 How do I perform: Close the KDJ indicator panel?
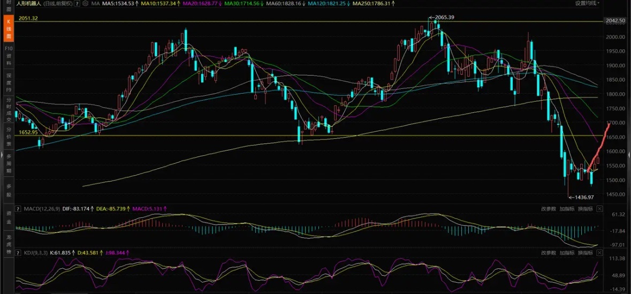[599, 253]
